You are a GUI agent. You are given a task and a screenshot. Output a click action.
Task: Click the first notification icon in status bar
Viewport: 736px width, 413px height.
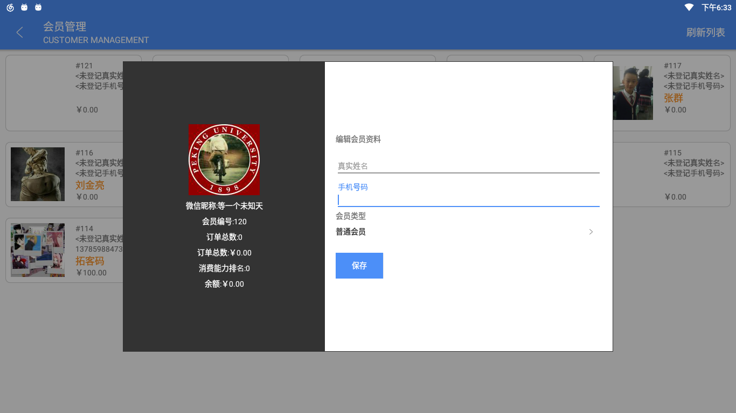pyautogui.click(x=10, y=8)
